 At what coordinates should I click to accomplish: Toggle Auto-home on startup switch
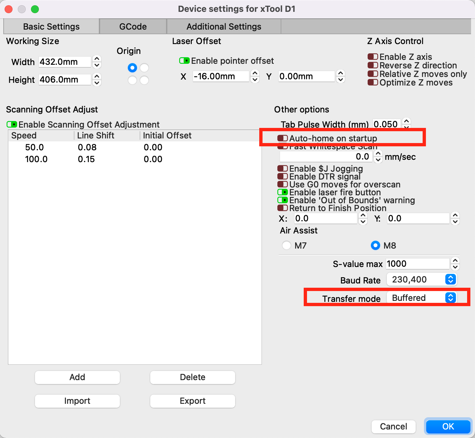[283, 138]
